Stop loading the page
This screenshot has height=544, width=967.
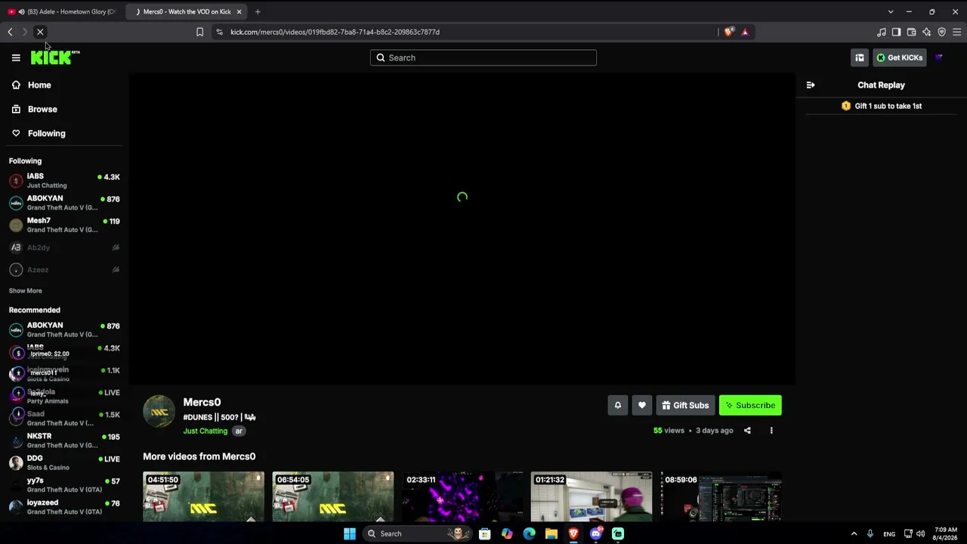40,32
